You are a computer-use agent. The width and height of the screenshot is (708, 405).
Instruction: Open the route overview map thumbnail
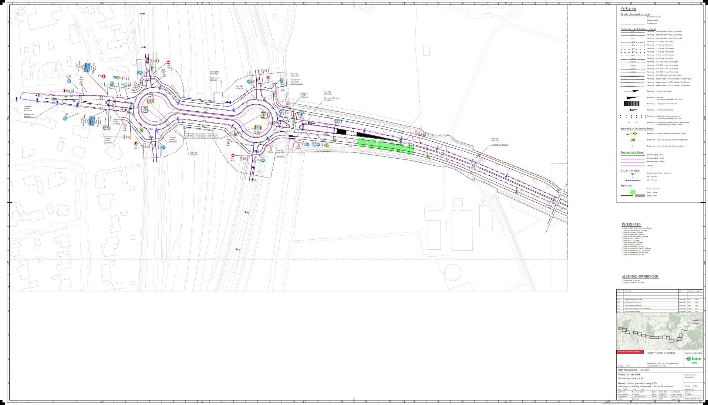click(x=660, y=331)
